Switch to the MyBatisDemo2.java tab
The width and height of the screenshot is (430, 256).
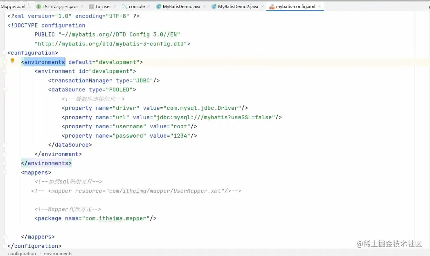pyautogui.click(x=238, y=6)
